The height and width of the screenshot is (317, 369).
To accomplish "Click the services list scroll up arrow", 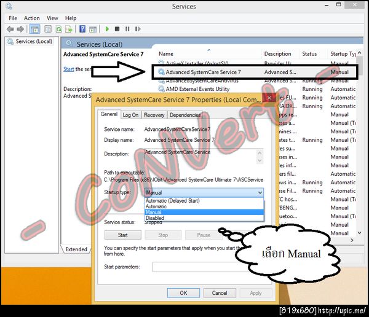I will (360, 53).
